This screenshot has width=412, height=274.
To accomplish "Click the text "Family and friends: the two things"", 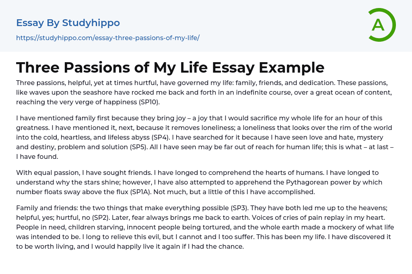I will (x=68, y=208).
